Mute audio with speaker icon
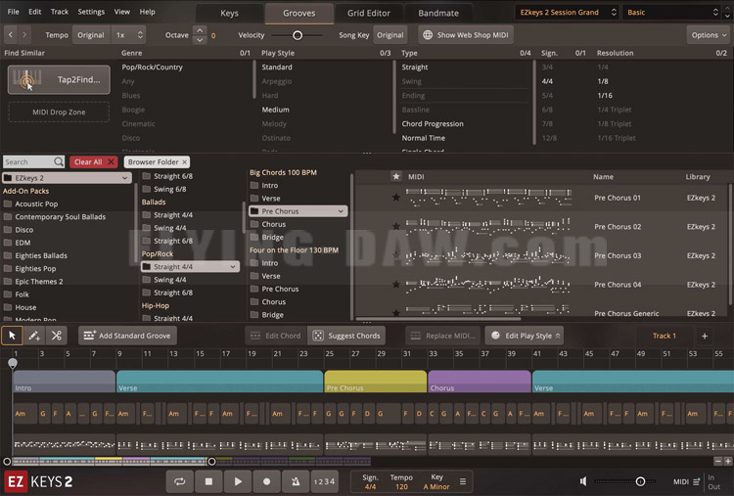The height and width of the screenshot is (496, 734). 583,481
